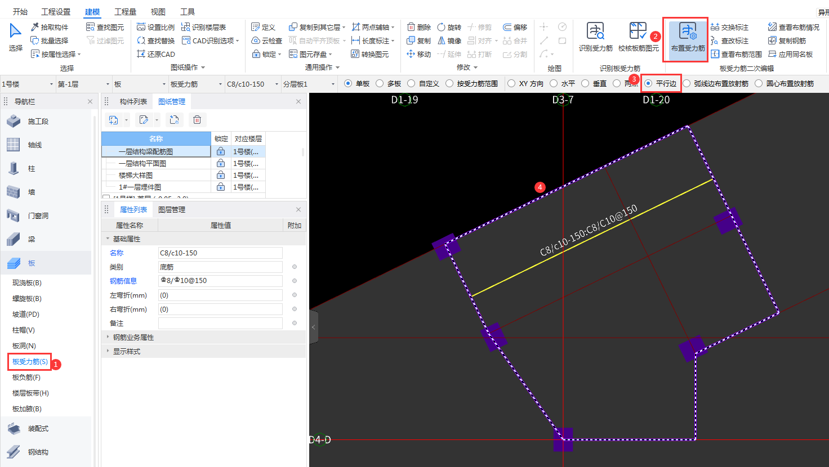Edit the 钢筋信息 rebar info field
This screenshot has width=829, height=467.
pos(220,280)
